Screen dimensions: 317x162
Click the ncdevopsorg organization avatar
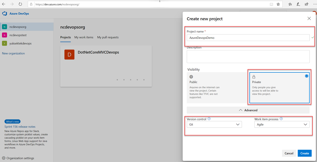pos(4,27)
